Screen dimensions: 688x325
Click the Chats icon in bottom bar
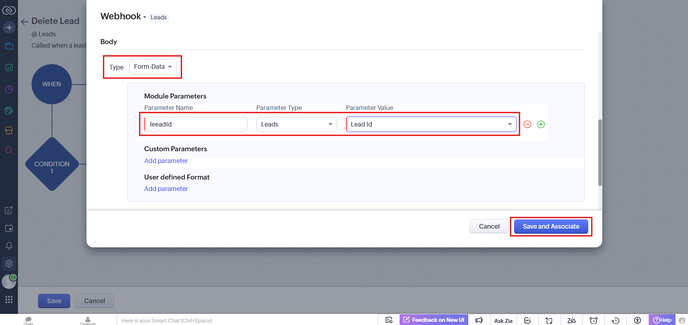[28, 320]
